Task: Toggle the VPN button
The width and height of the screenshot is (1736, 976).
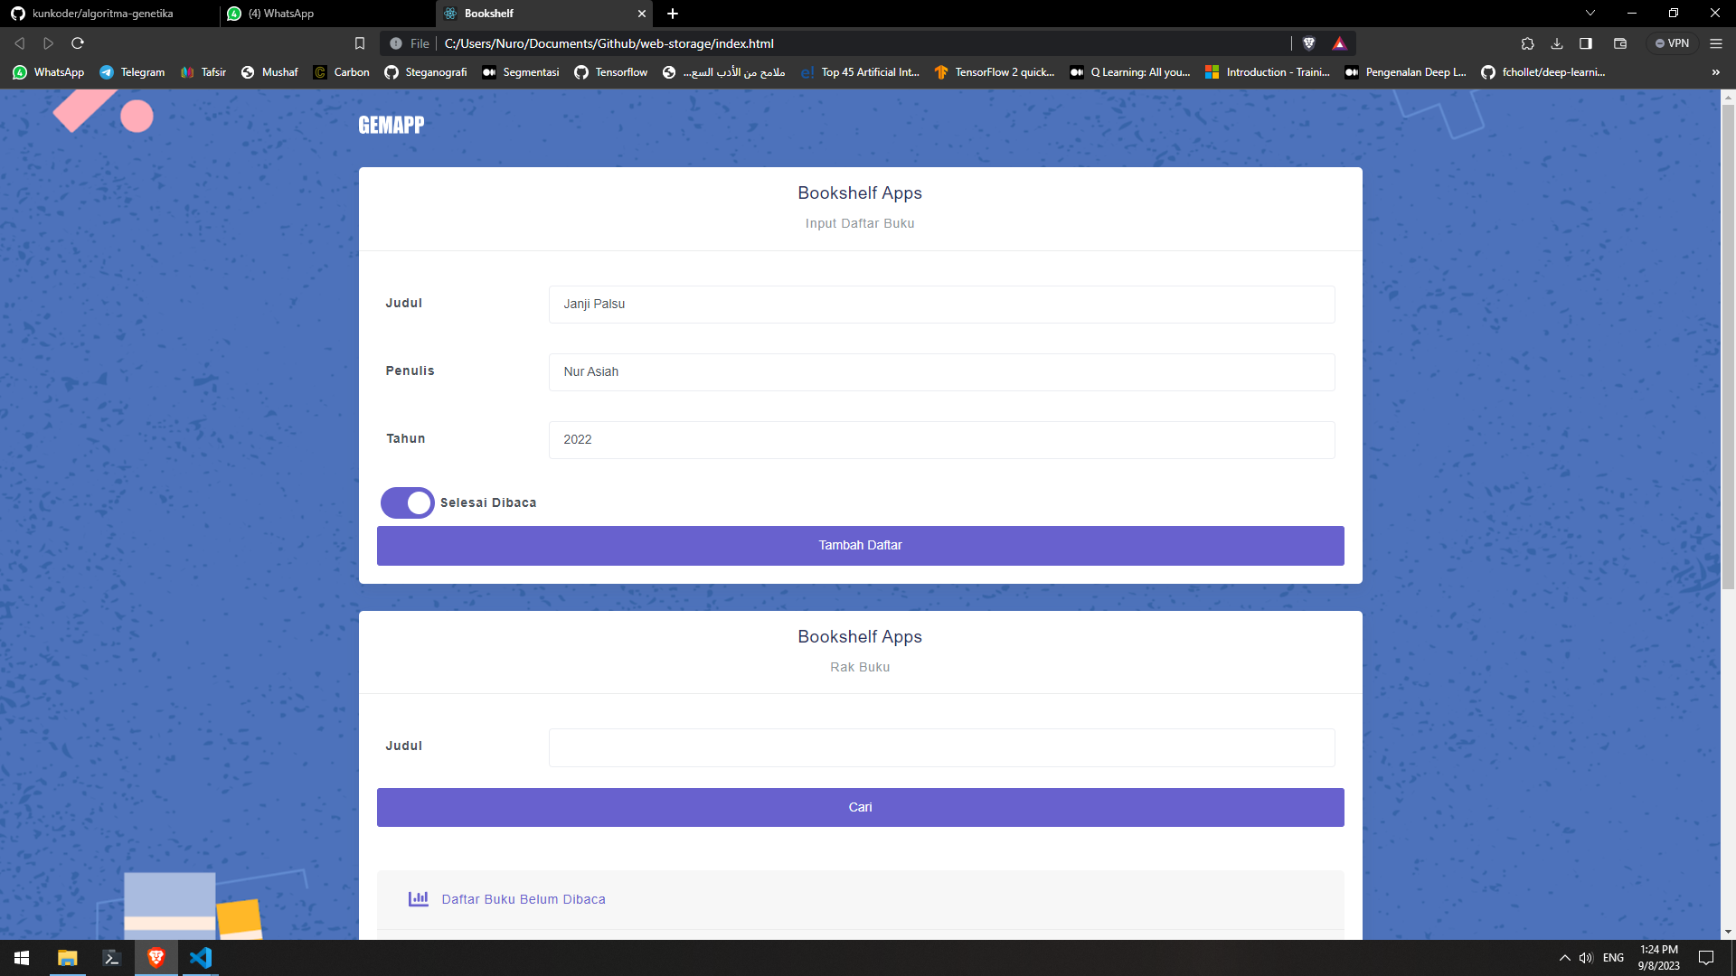Action: point(1672,43)
